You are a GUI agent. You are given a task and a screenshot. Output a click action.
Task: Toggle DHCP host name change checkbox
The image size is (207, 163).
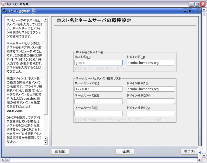(x=77, y=68)
